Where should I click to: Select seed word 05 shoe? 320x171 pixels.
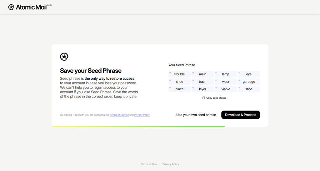pyautogui.click(x=179, y=82)
